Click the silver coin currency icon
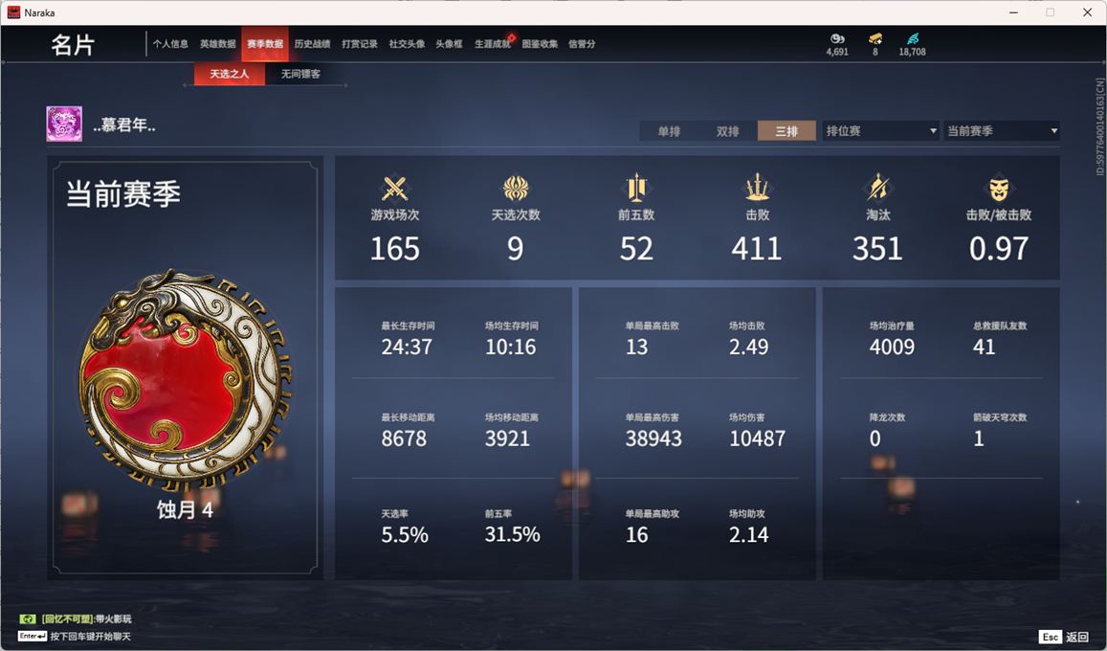Screen dimensions: 1107x651 [837, 38]
